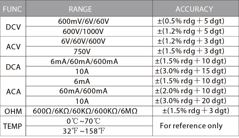Click the ±(0.5% rdg + 5 dgt) accuracy cell
Viewport: 239px width, 138px height.
(190, 22)
